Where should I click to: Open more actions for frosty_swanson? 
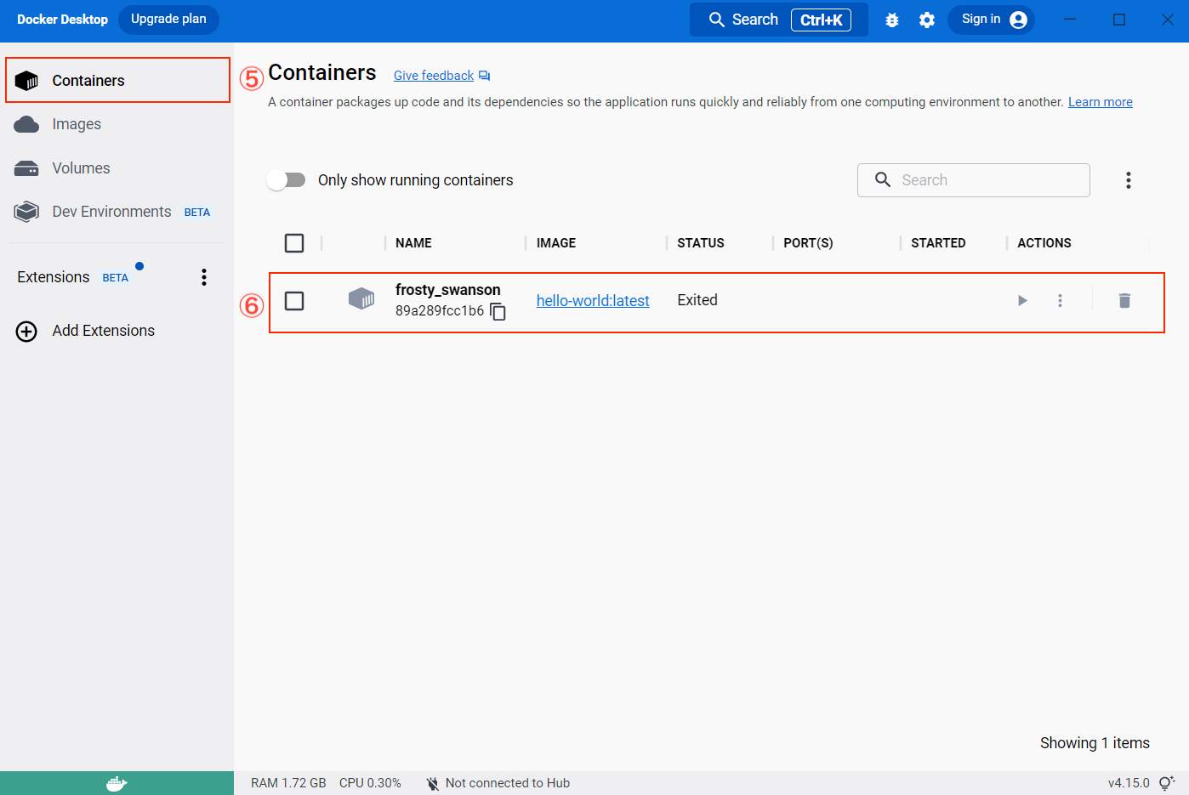(1060, 300)
